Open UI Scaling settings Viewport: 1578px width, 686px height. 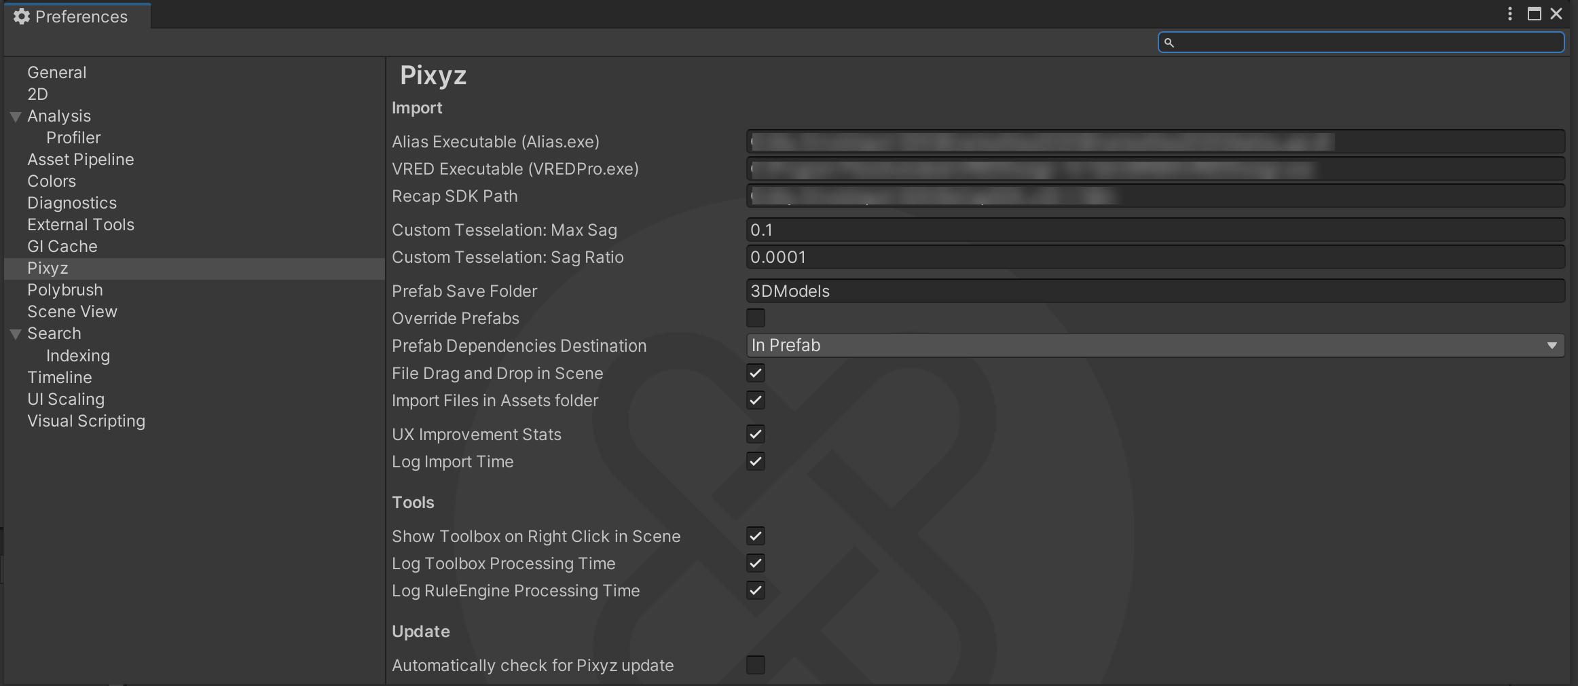click(66, 399)
